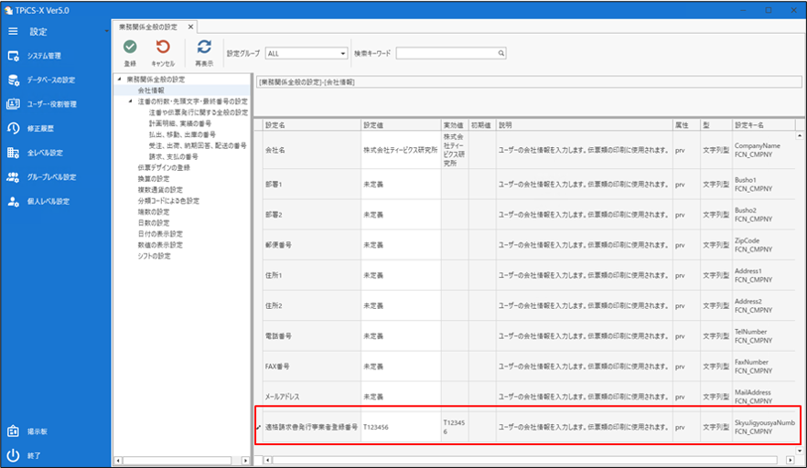Click the 登録 (register) checkmark icon
The height and width of the screenshot is (468, 807).
[x=130, y=48]
